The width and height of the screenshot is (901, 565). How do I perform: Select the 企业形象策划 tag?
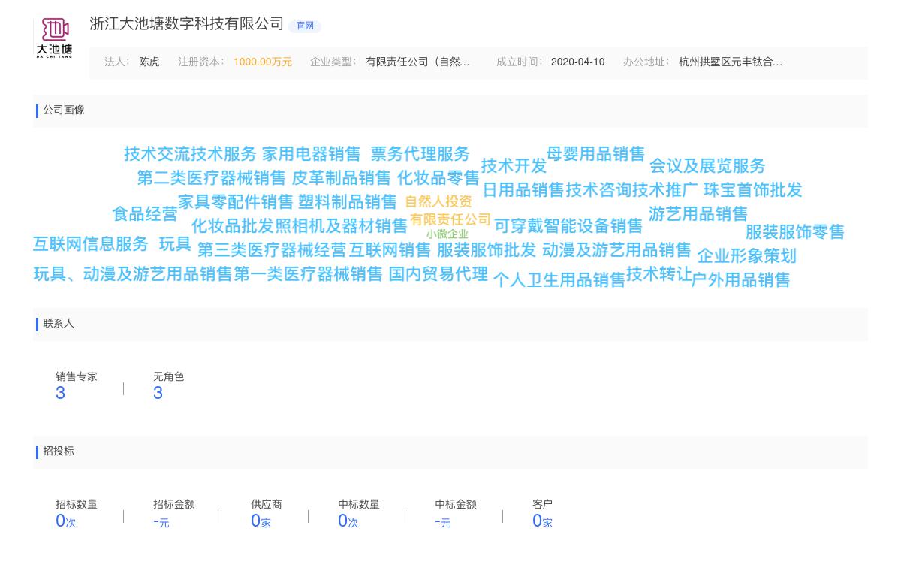(x=747, y=256)
